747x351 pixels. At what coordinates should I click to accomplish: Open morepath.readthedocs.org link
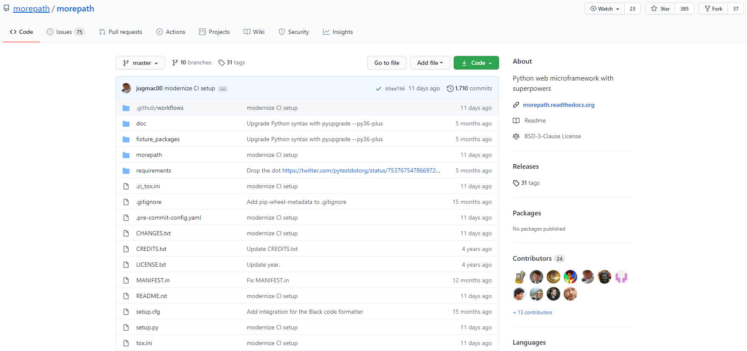click(x=559, y=105)
